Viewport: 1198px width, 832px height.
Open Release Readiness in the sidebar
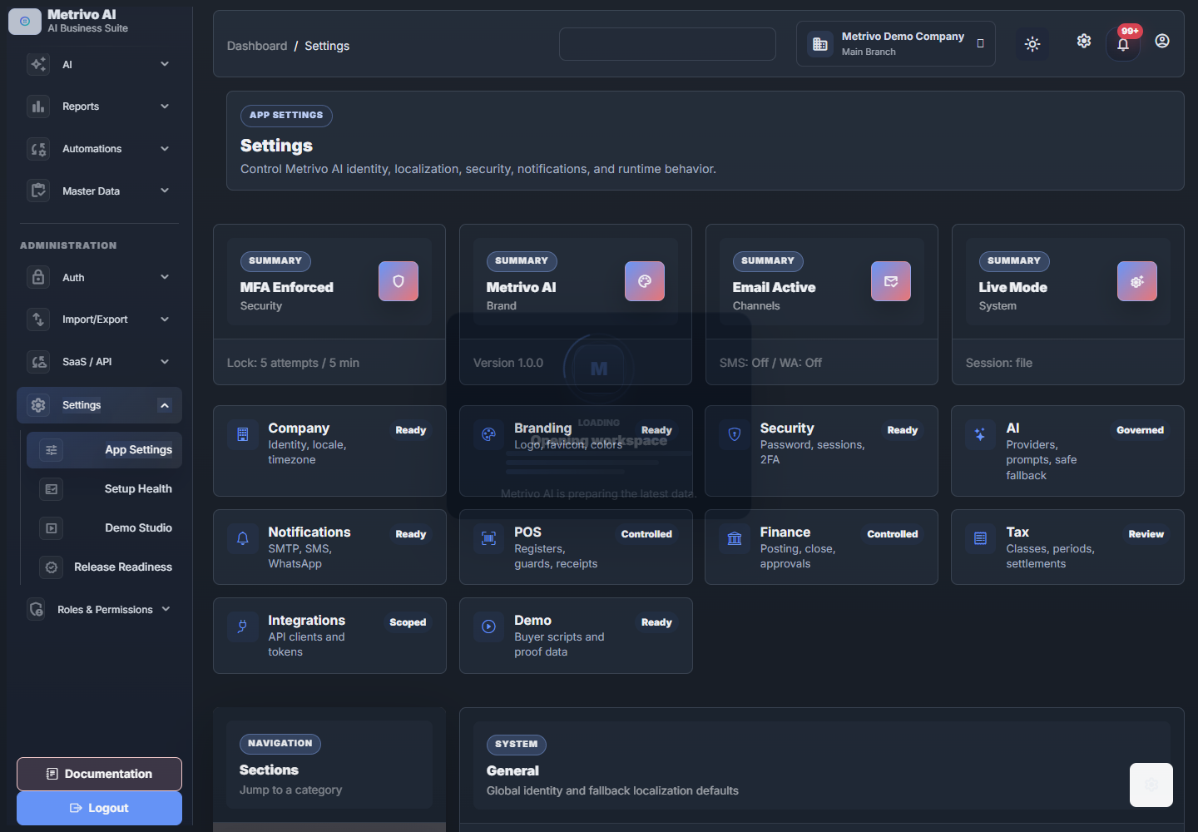(x=105, y=567)
